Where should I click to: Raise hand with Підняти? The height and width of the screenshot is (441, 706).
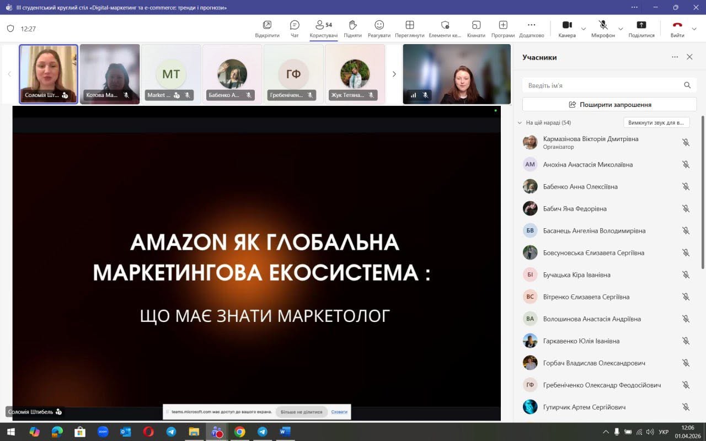tap(352, 29)
